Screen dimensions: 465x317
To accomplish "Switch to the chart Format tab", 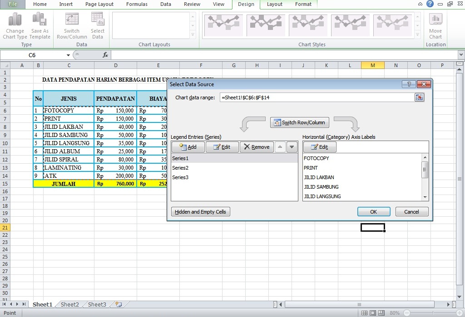I will pos(303,4).
